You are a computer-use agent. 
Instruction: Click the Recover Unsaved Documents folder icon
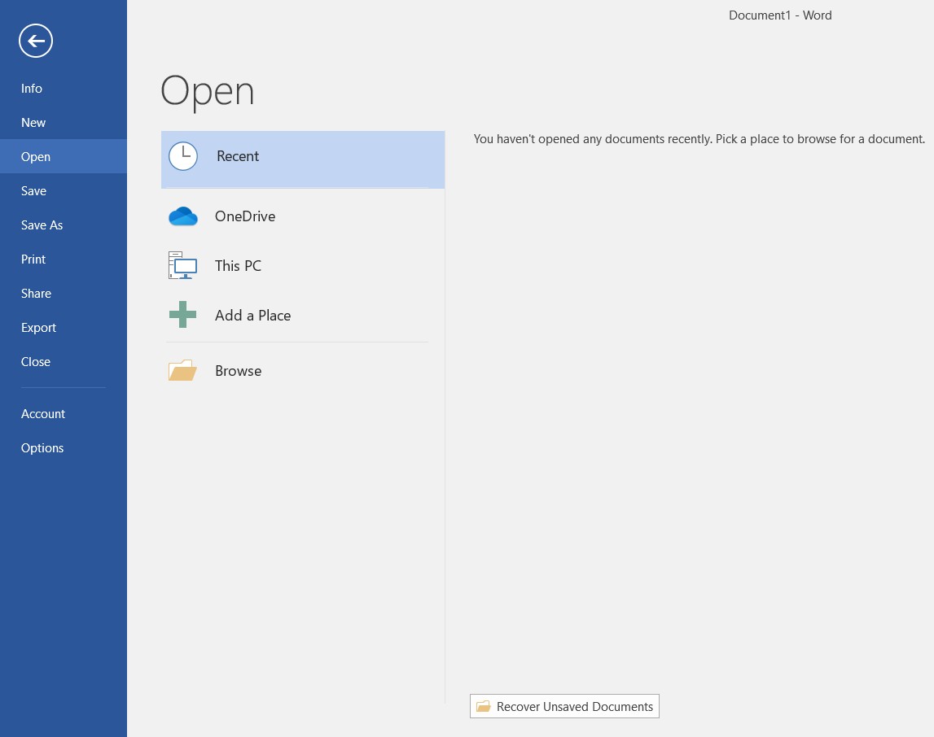pos(485,706)
